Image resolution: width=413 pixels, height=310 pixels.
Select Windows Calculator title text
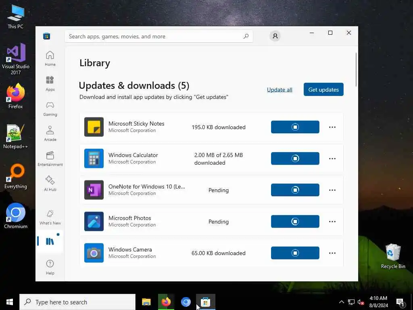point(133,155)
